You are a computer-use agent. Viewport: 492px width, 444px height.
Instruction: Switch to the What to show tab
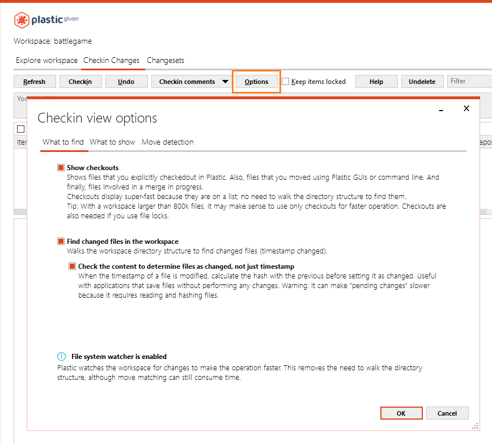[x=112, y=142]
